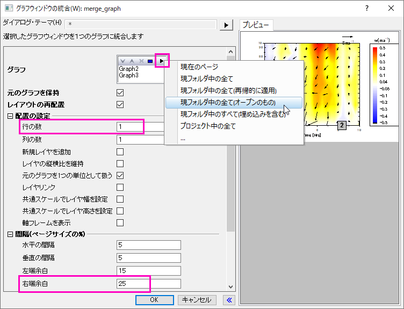The image size is (404, 309).
Task: Click the color scale legend in preview
Action: pos(385,85)
